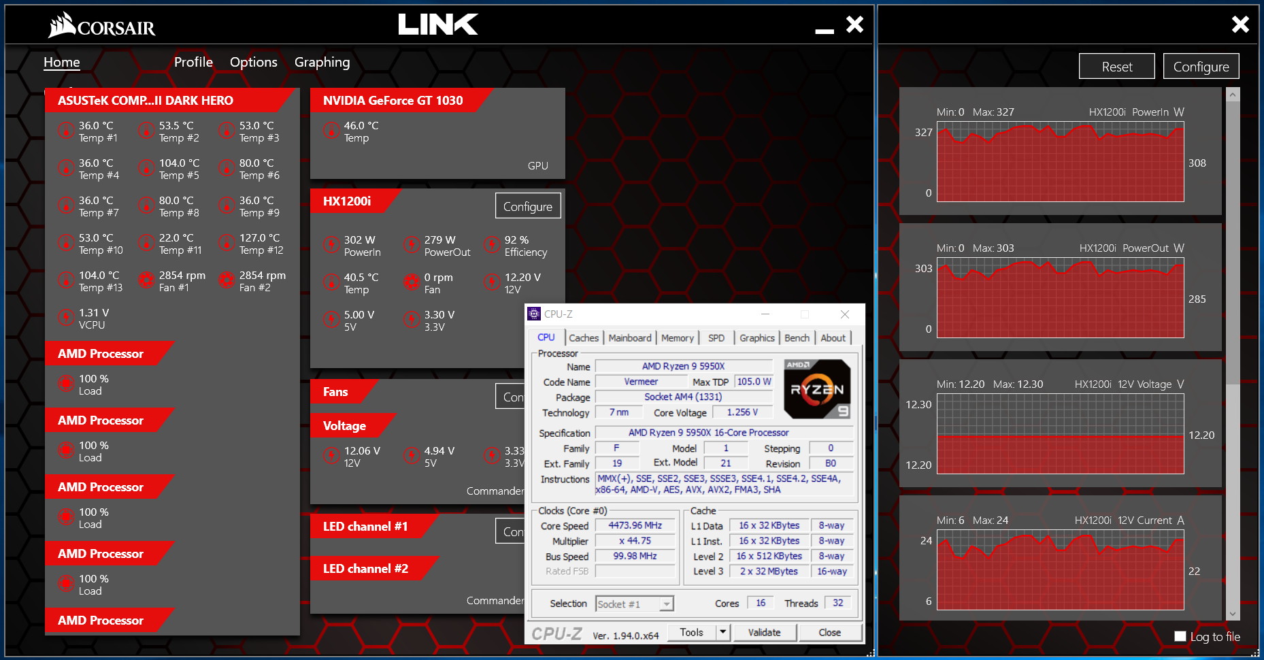The height and width of the screenshot is (660, 1264).
Task: Click the Tools button in CPU-Z
Action: 692,633
